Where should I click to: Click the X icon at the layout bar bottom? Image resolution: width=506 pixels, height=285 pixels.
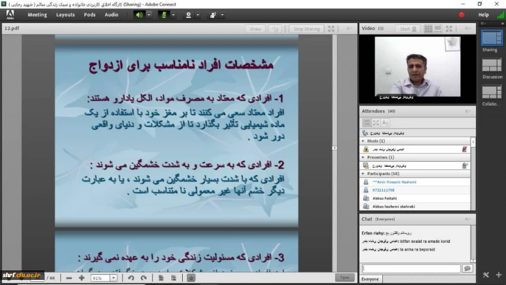[x=486, y=275]
